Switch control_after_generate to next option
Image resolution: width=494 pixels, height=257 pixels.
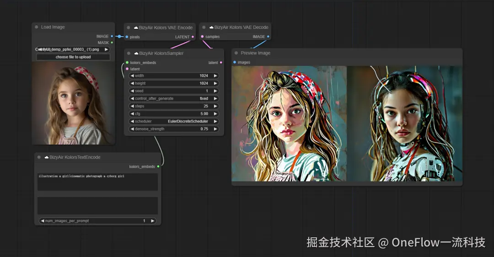pos(215,99)
